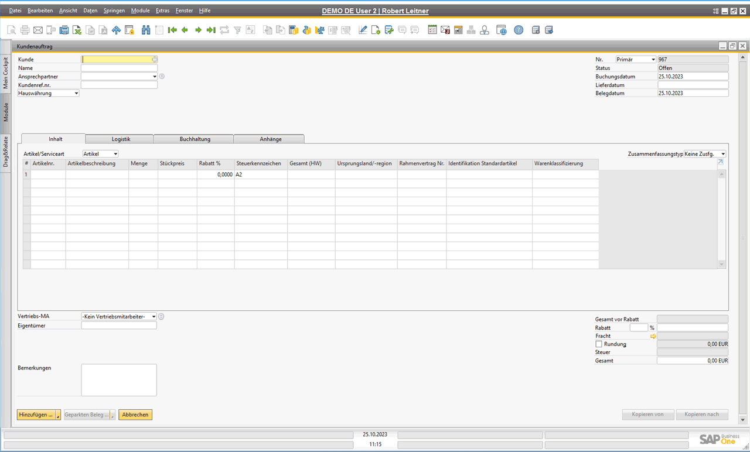The image size is (750, 452).
Task: Click the help question mark icon
Action: coord(519,30)
